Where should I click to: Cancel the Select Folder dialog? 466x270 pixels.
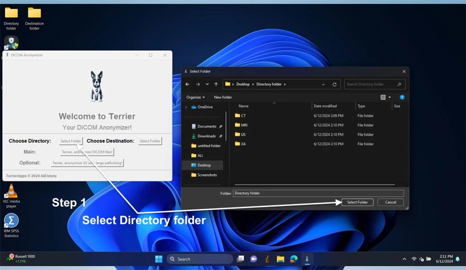[391, 202]
